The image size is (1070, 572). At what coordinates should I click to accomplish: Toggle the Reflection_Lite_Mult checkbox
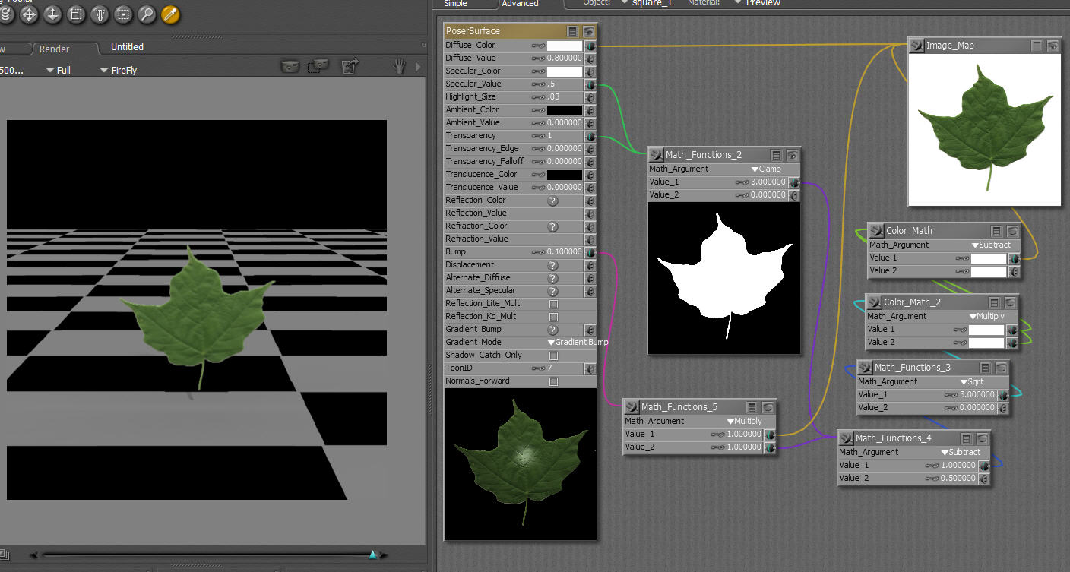553,304
